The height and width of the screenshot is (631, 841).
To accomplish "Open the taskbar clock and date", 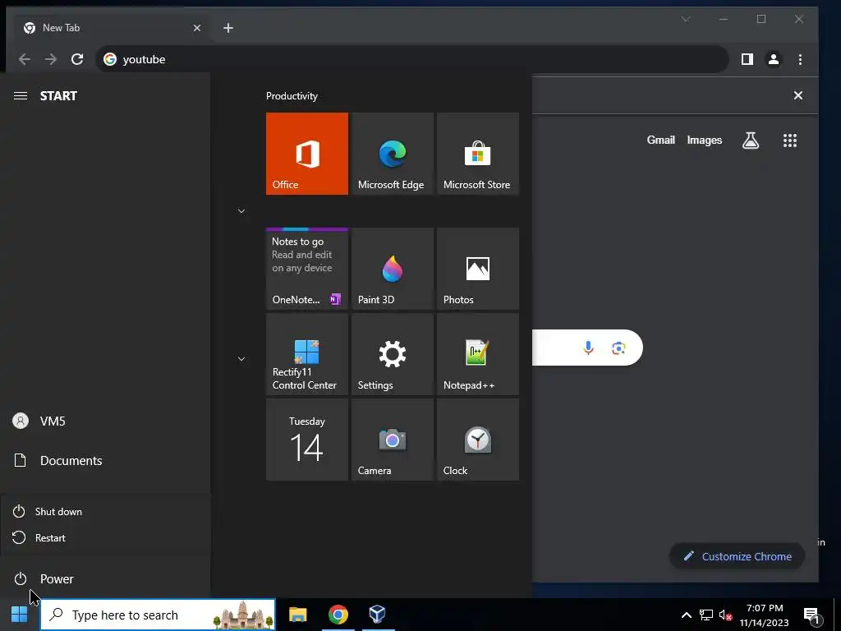I will pos(765,615).
